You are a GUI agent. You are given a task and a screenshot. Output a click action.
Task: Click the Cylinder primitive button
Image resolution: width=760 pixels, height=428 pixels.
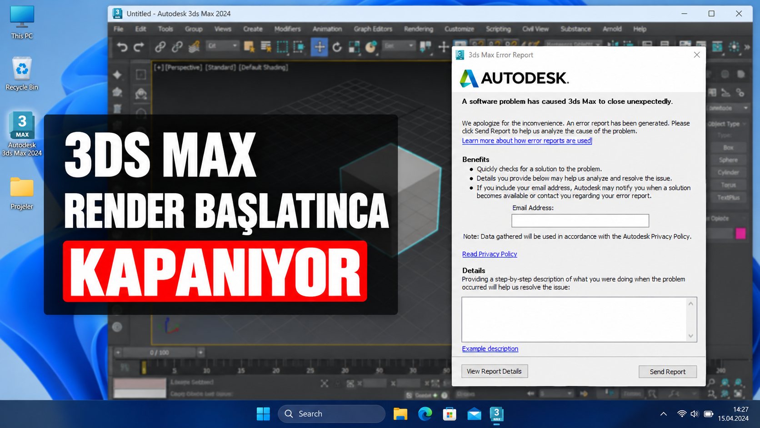pos(728,172)
